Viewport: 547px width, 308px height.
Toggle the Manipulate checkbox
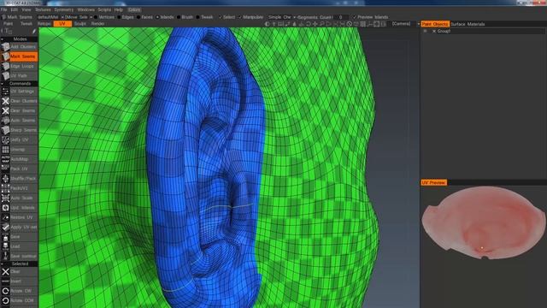point(250,17)
